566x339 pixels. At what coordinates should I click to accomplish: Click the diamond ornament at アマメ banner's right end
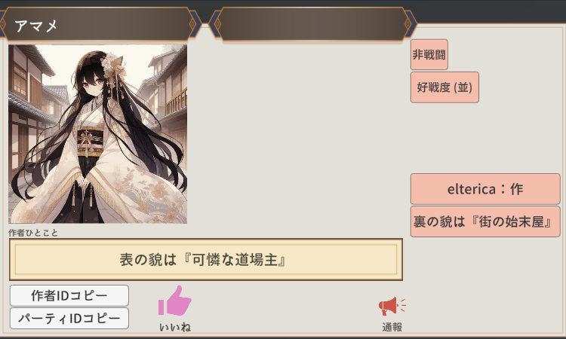(192, 24)
